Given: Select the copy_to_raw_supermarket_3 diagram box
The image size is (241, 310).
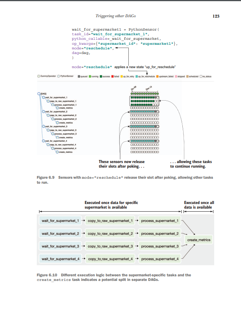Looking at the screenshot, I should click(110, 246).
